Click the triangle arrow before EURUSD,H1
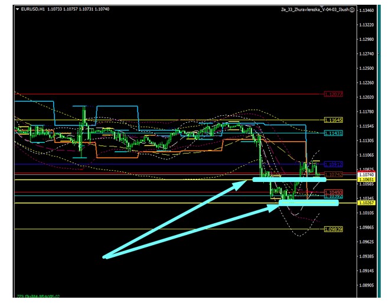Viewport: 389px width, 303px height. pyautogui.click(x=17, y=9)
